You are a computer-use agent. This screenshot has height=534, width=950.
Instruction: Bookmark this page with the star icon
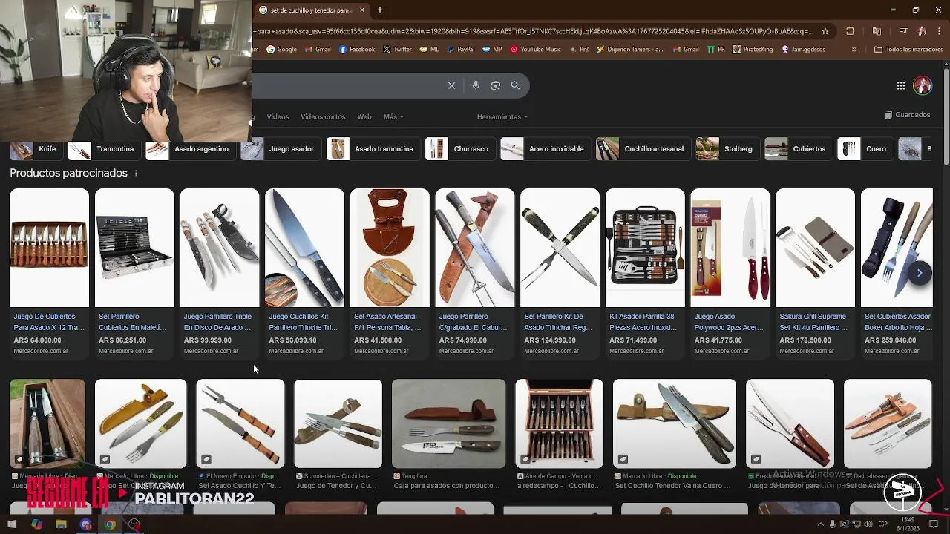click(x=825, y=31)
